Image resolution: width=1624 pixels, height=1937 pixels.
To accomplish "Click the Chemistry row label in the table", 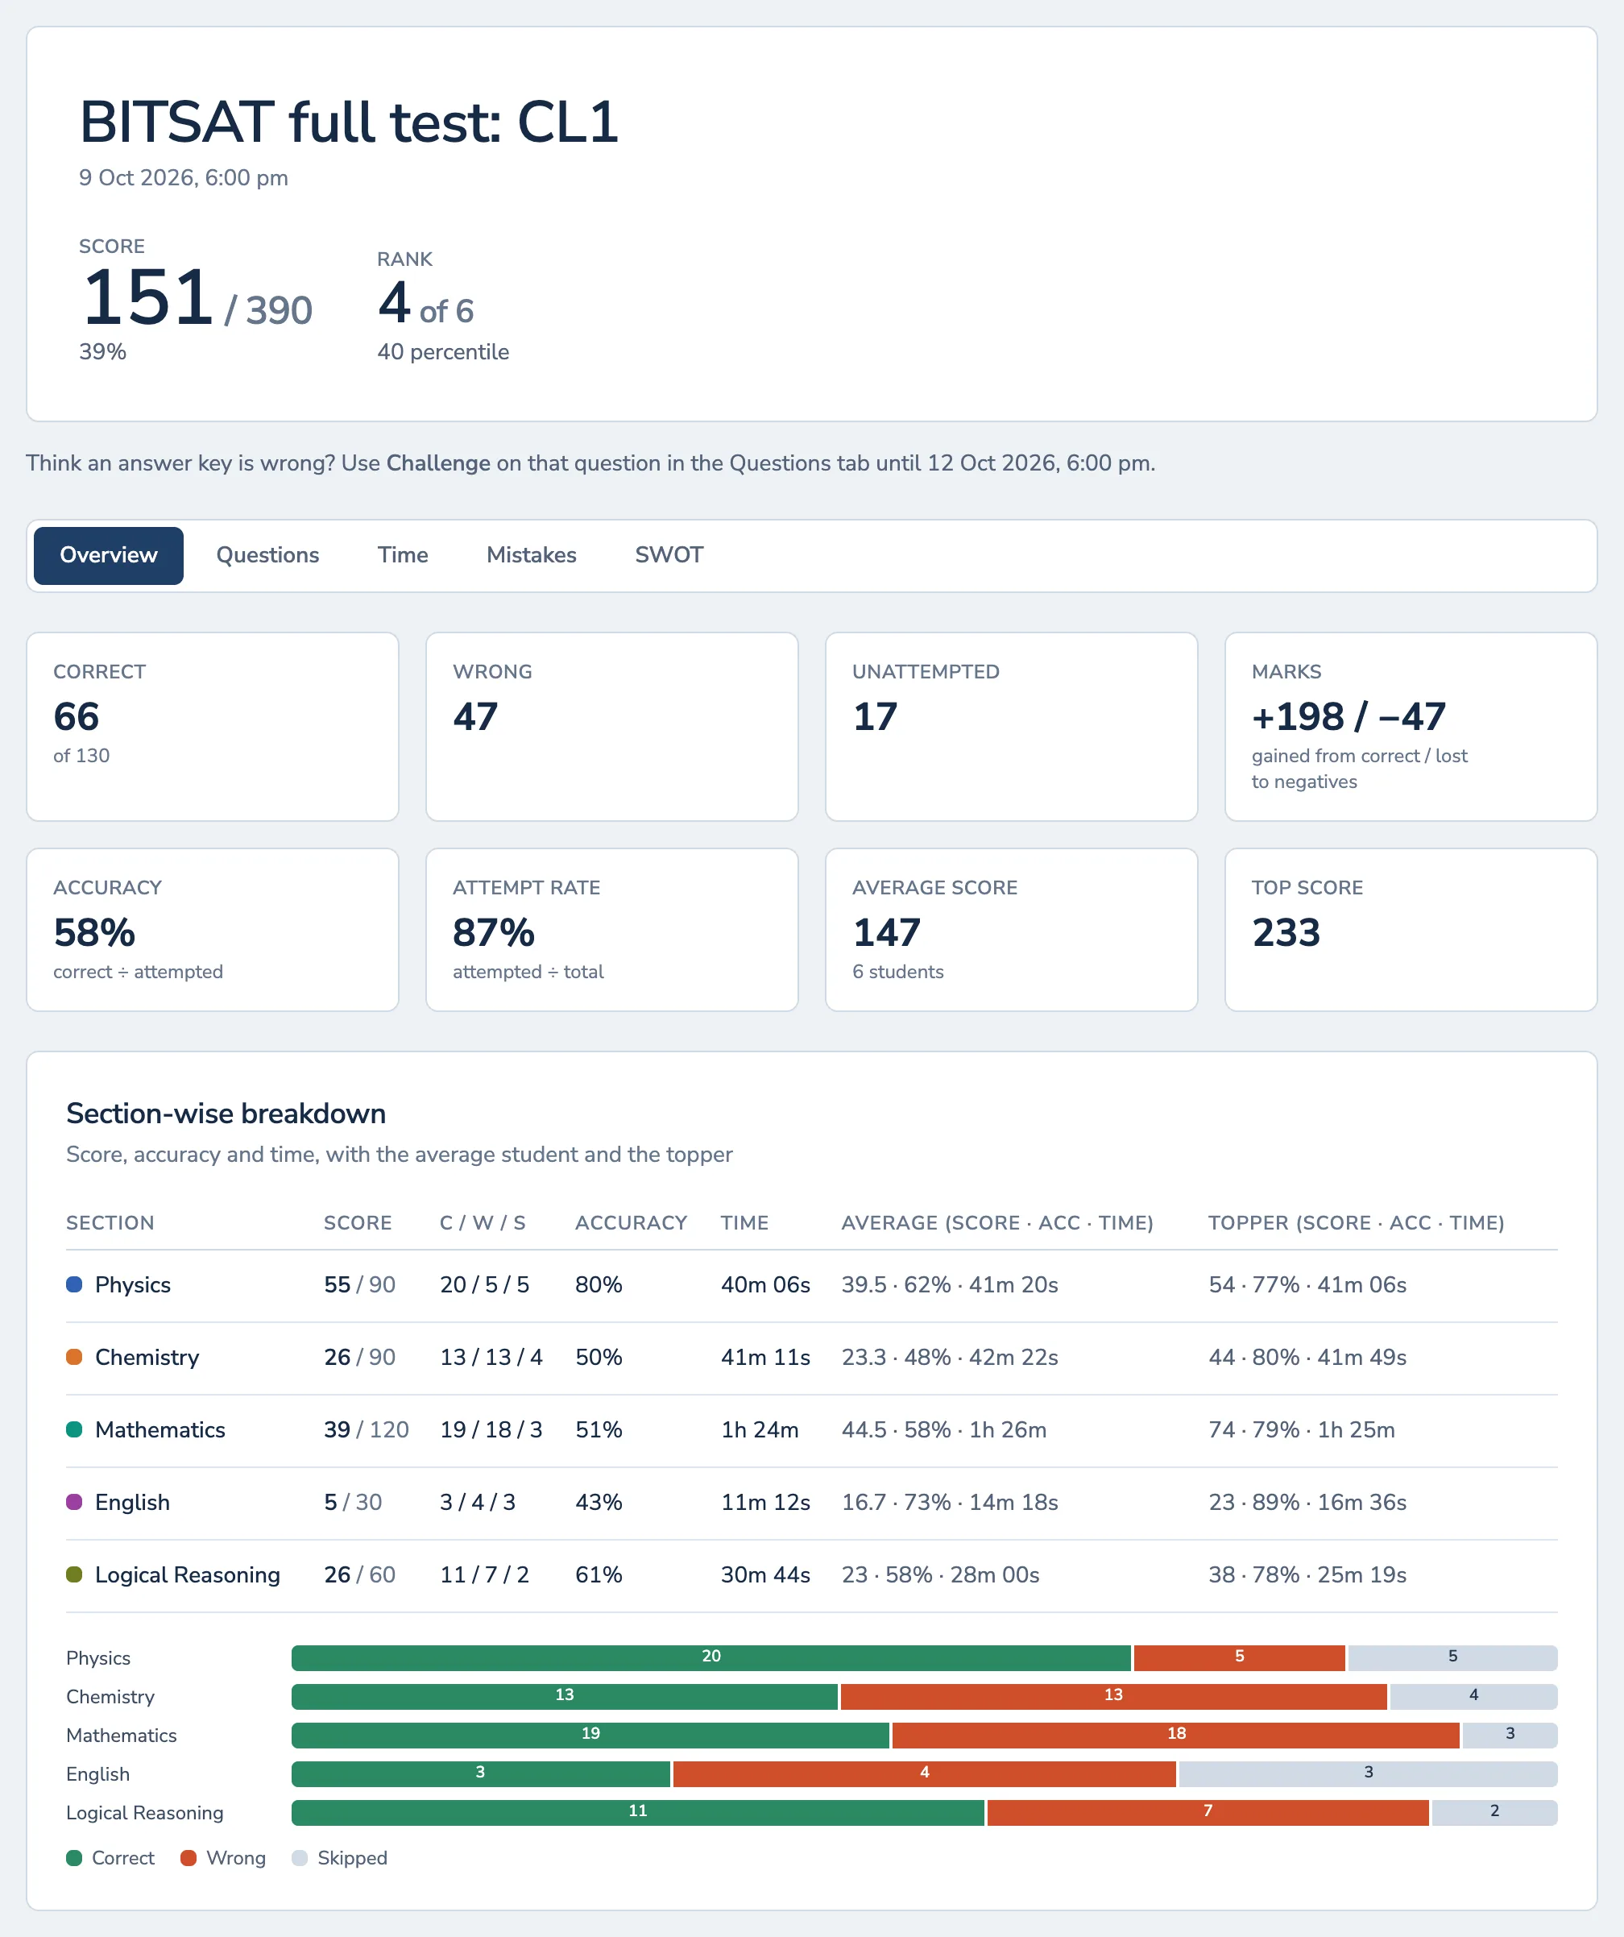I will click(x=147, y=1357).
